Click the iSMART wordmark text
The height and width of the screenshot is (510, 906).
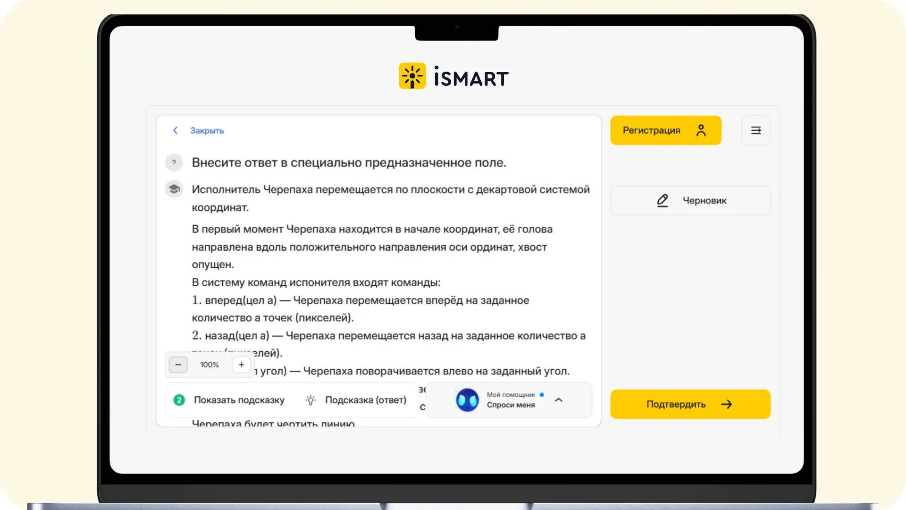[x=471, y=77]
